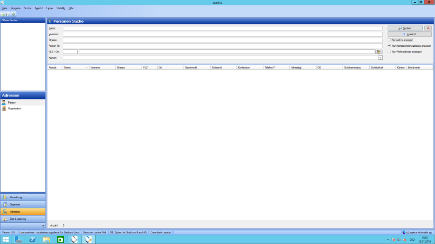Click the person icon in Personen Suche title

tap(50, 21)
